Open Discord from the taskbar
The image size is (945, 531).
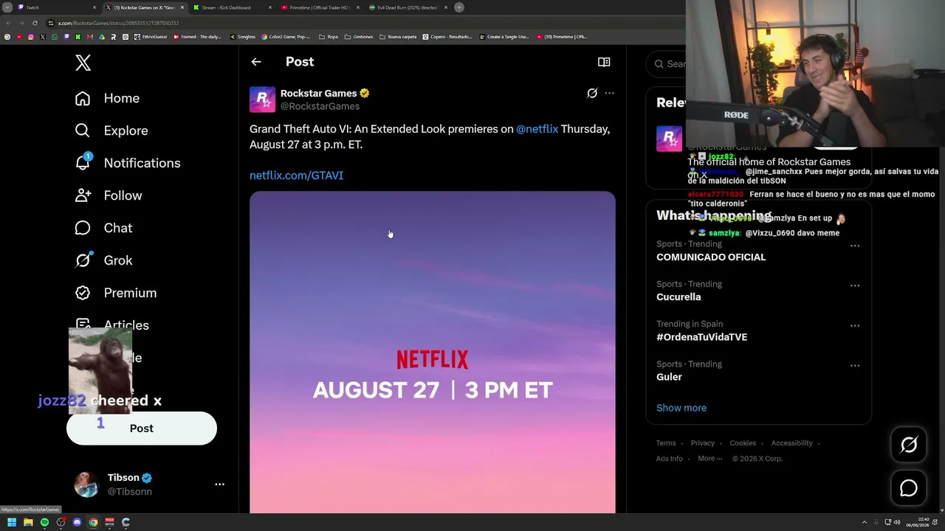[x=77, y=522]
